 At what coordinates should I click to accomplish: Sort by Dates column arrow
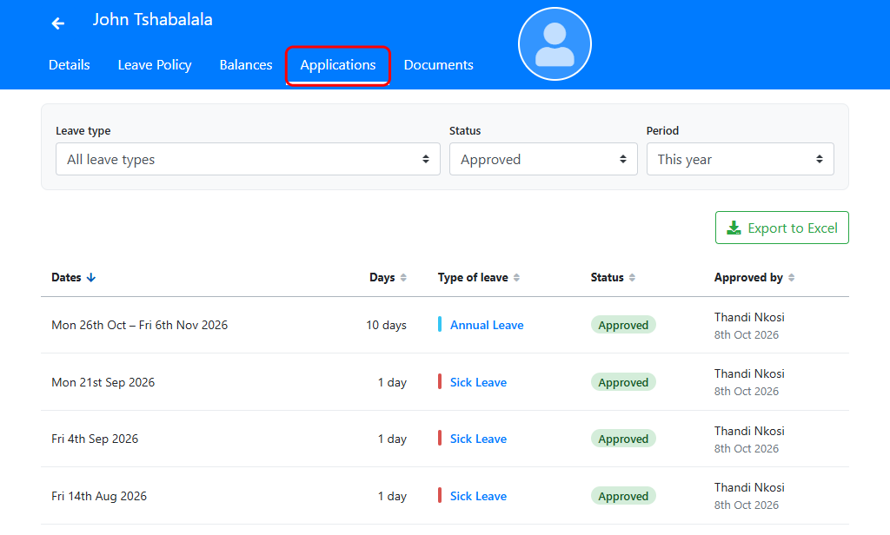90,277
